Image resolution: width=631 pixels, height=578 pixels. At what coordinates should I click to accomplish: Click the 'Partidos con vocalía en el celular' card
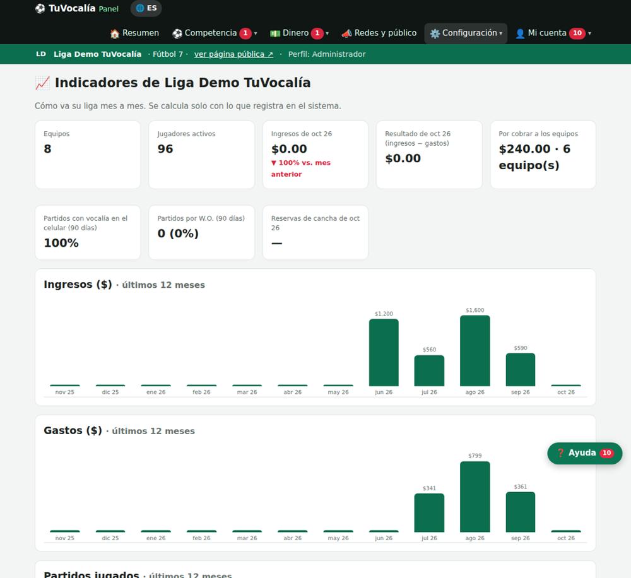click(88, 233)
